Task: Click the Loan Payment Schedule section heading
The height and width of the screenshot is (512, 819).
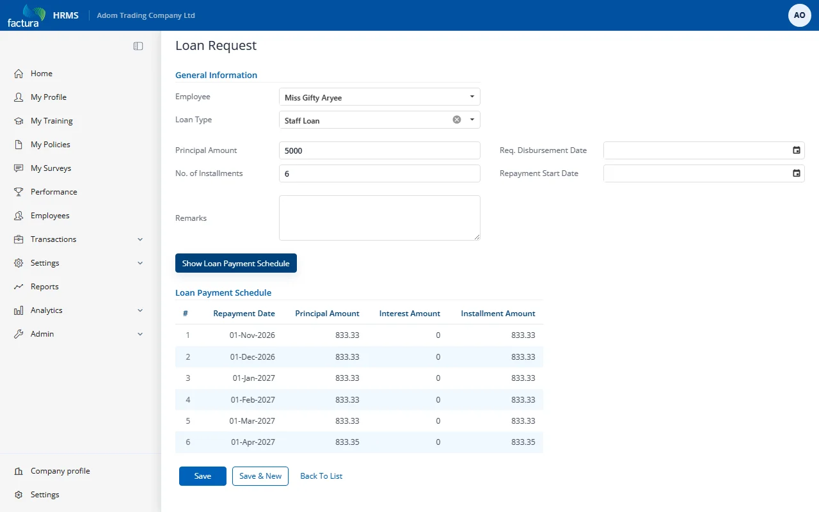Action: 223,292
